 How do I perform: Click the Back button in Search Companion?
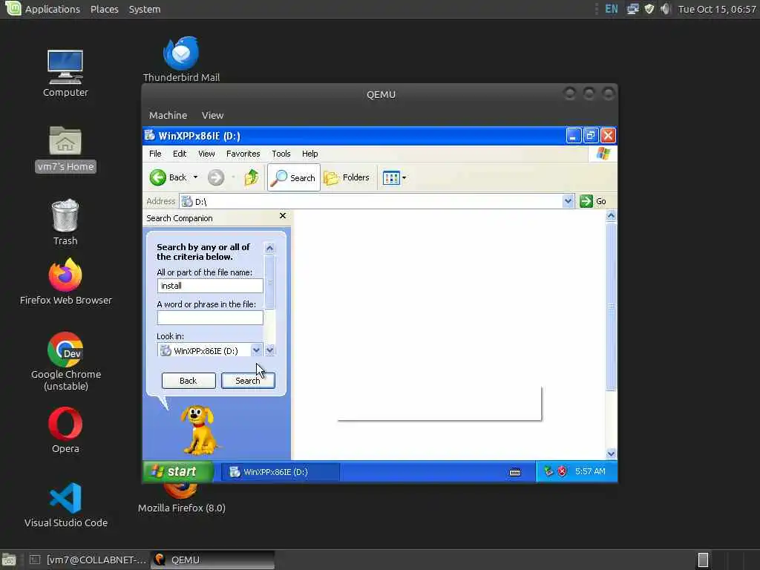click(x=188, y=381)
